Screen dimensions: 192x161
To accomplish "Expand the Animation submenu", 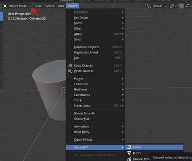I will pos(96,127).
